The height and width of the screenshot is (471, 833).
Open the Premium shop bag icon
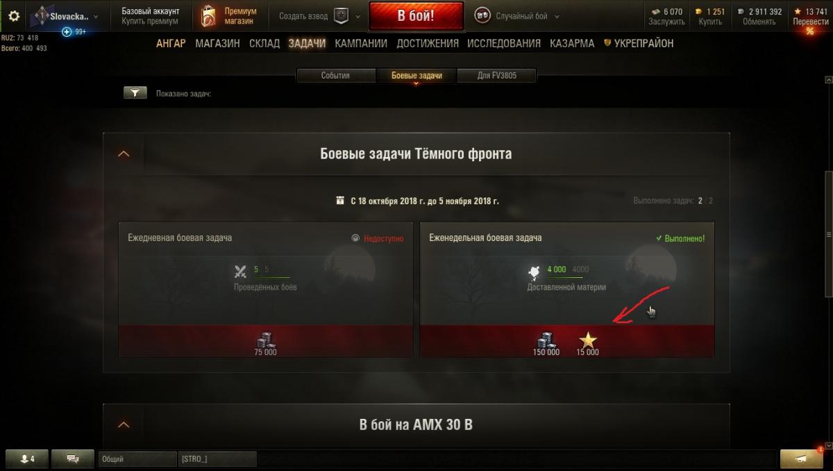coord(207,16)
